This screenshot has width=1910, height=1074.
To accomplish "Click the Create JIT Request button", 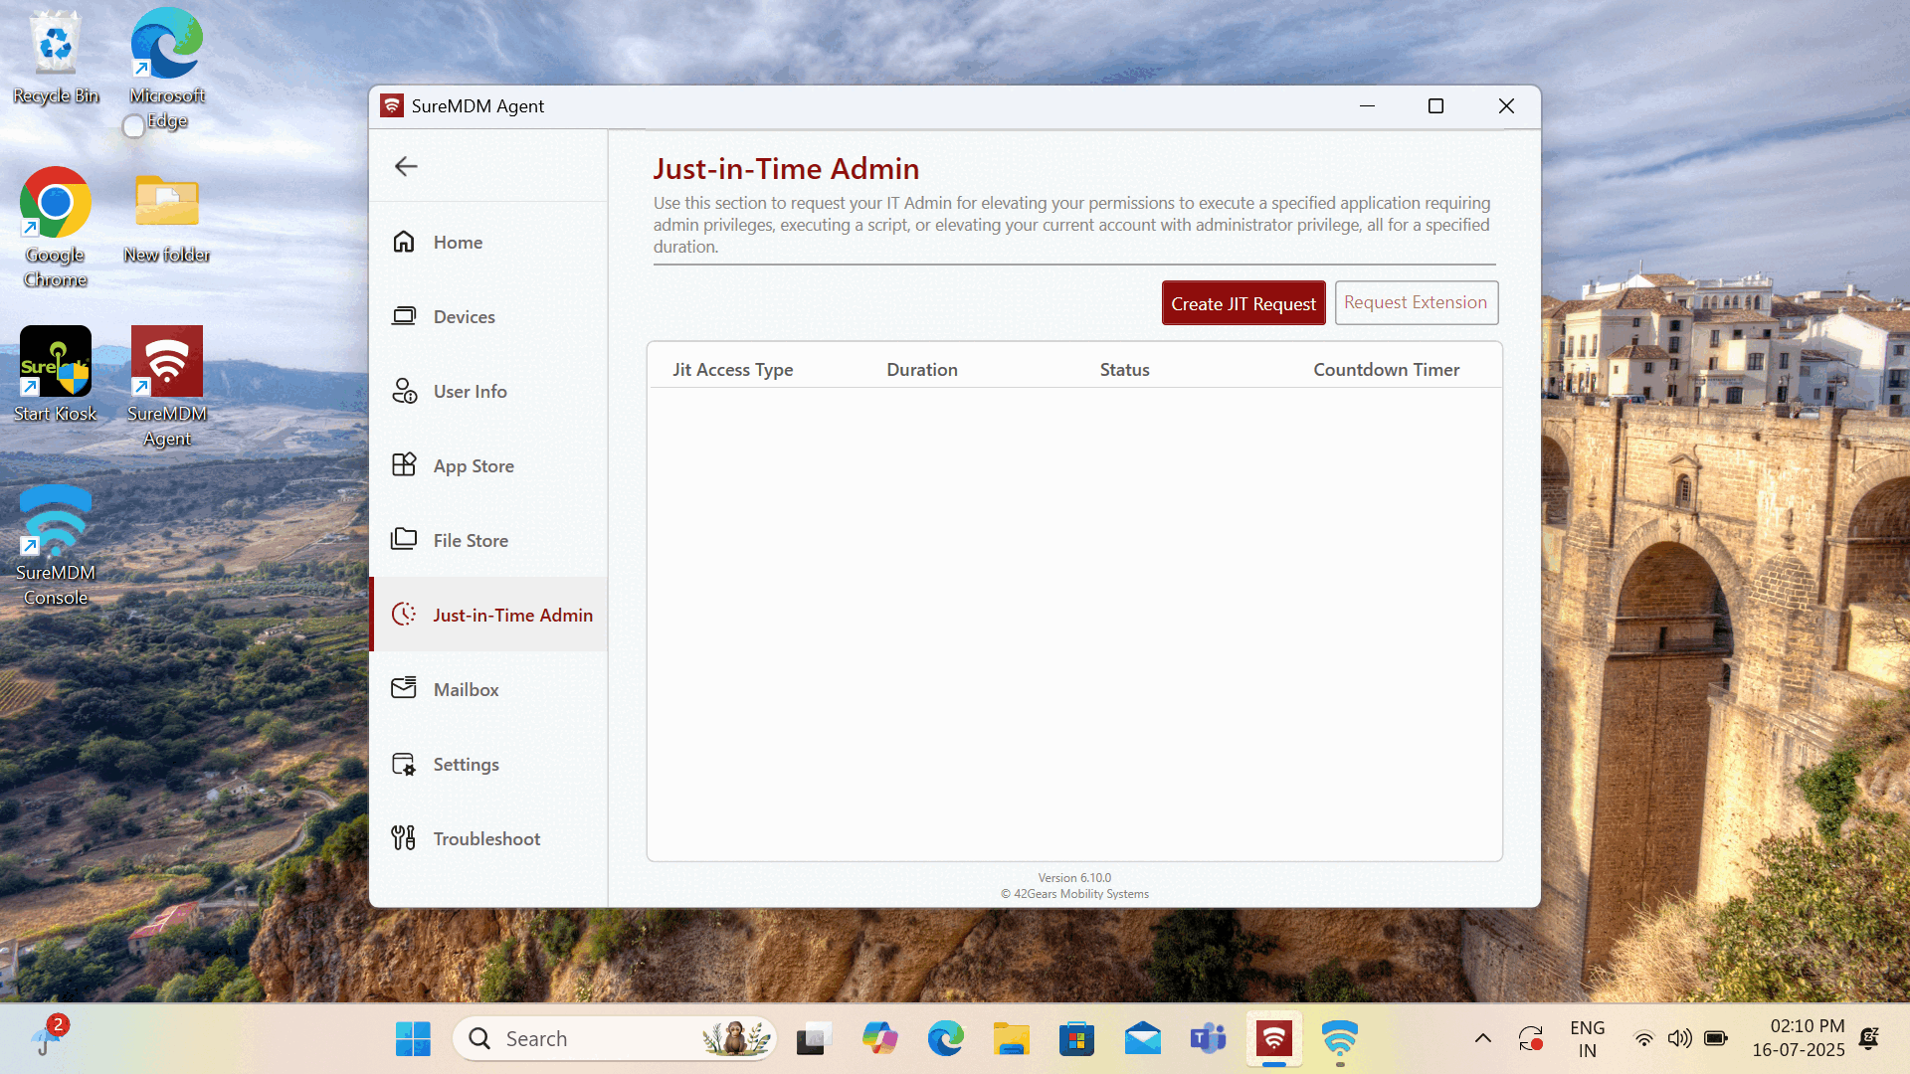I will pyautogui.click(x=1242, y=302).
